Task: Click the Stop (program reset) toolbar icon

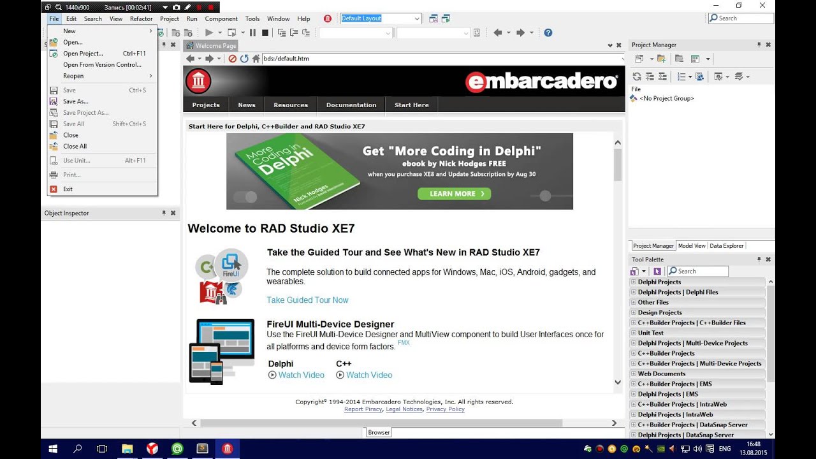Action: pyautogui.click(x=265, y=33)
